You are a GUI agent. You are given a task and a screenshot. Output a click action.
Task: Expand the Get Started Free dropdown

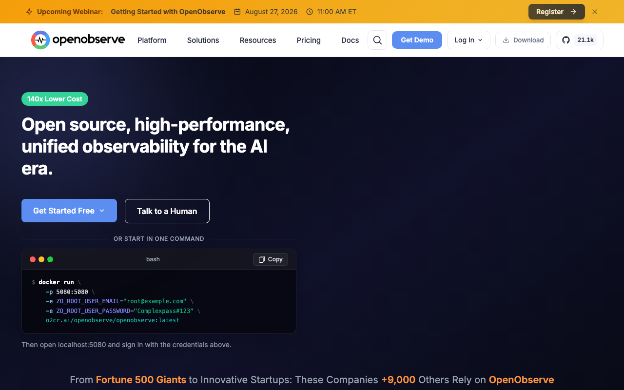tap(69, 211)
